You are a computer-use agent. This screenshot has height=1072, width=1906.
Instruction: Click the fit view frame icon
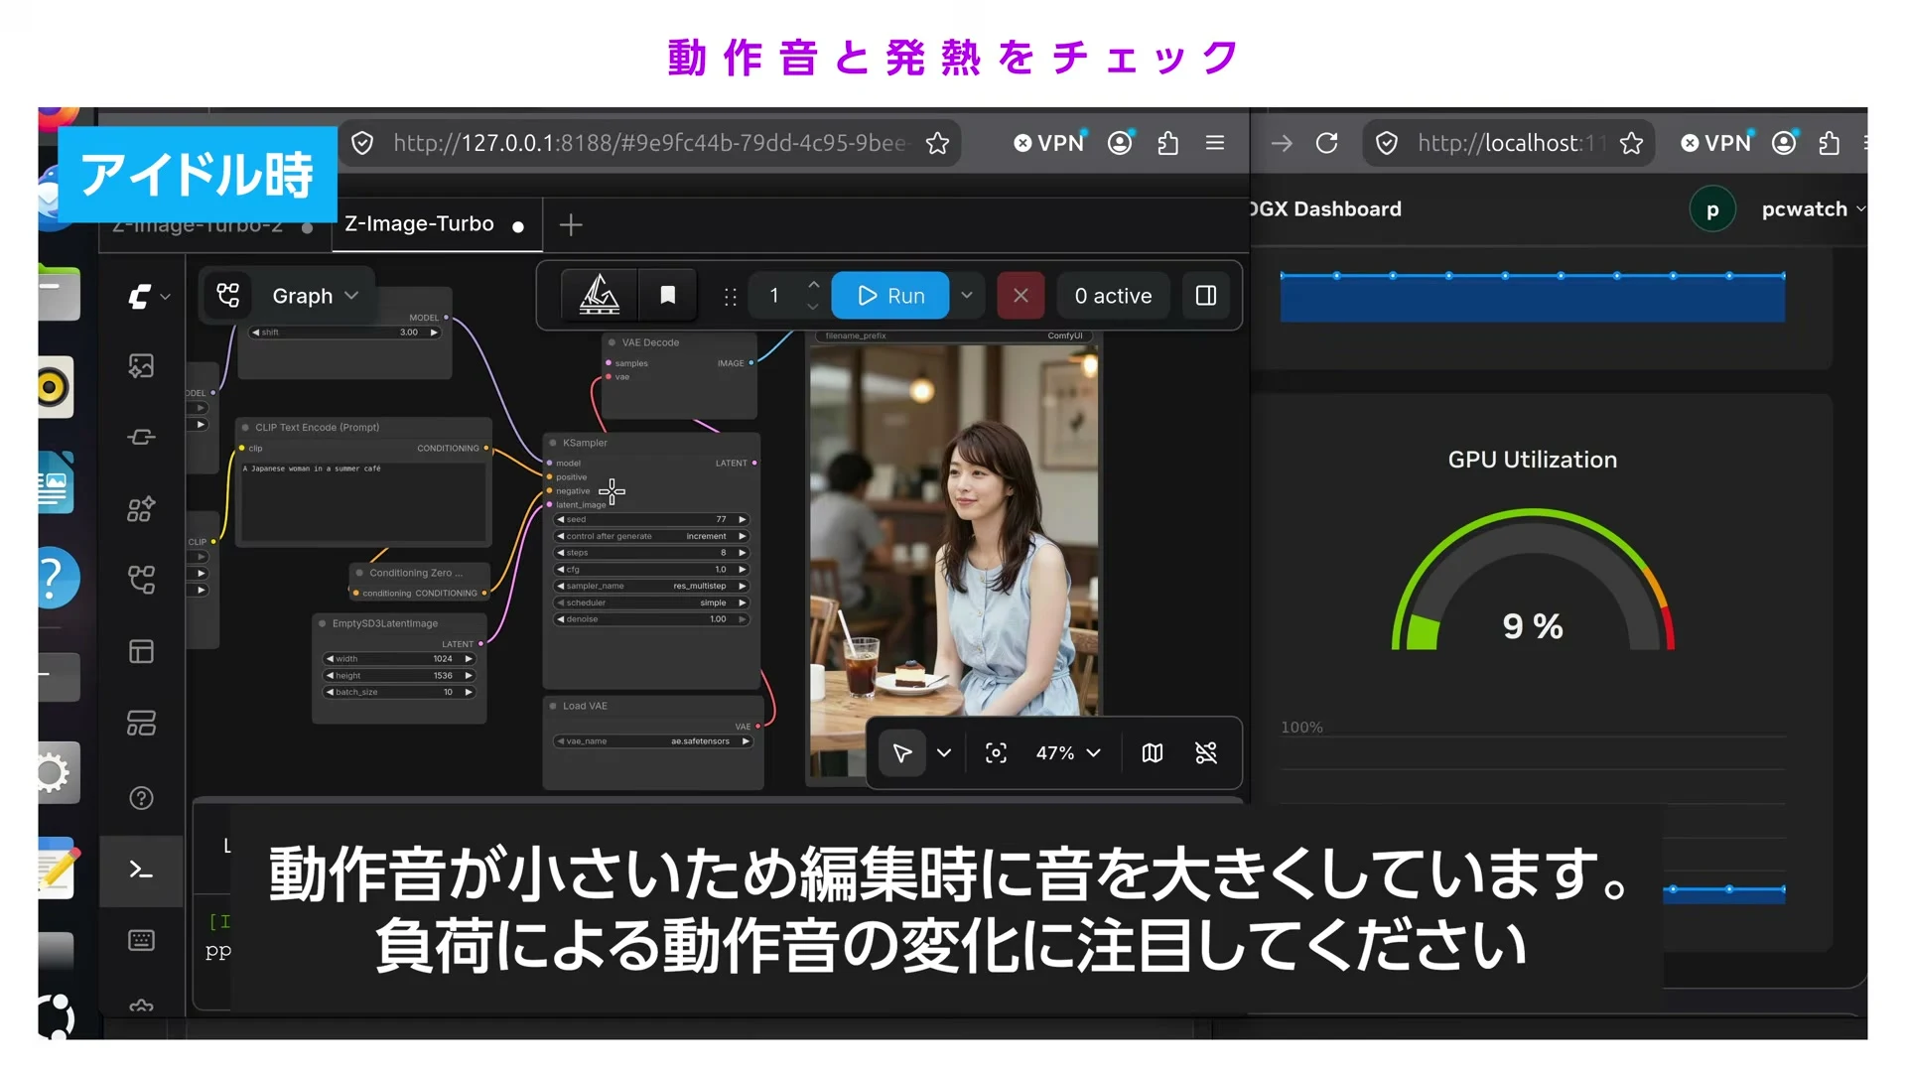(x=996, y=753)
